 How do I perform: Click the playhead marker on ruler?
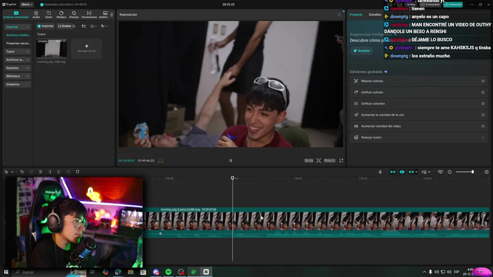(232, 178)
